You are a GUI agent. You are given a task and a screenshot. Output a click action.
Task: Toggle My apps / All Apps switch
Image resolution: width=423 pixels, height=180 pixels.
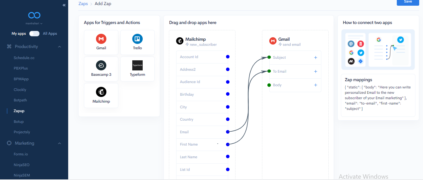(x=34, y=33)
